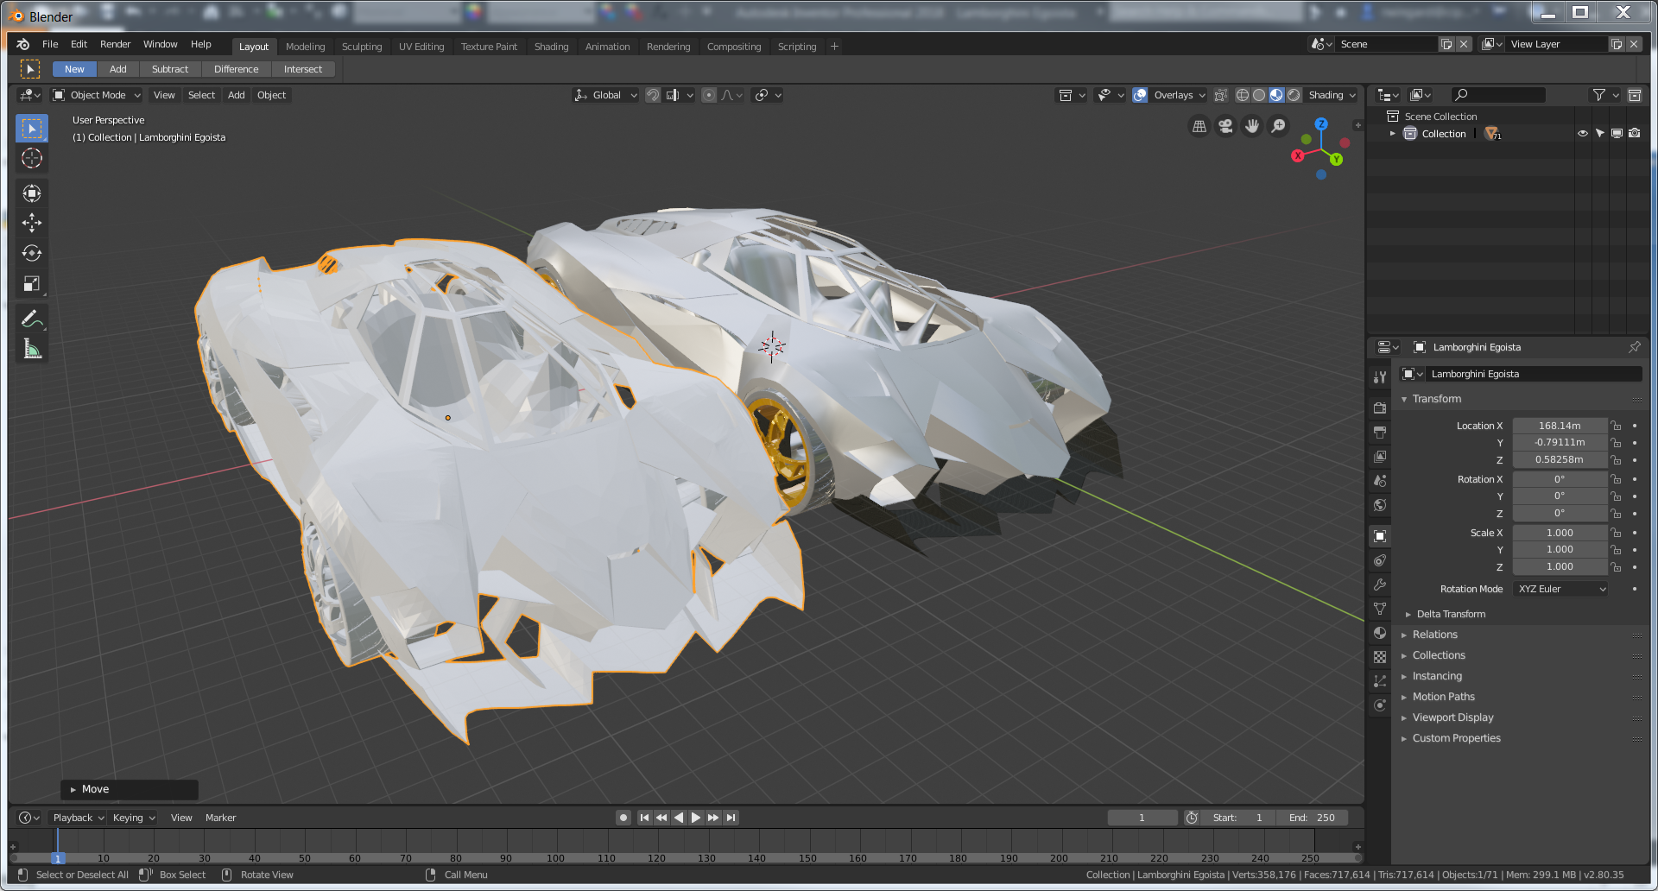Open the Render menu
Viewport: 1658px width, 891px height.
click(x=115, y=44)
